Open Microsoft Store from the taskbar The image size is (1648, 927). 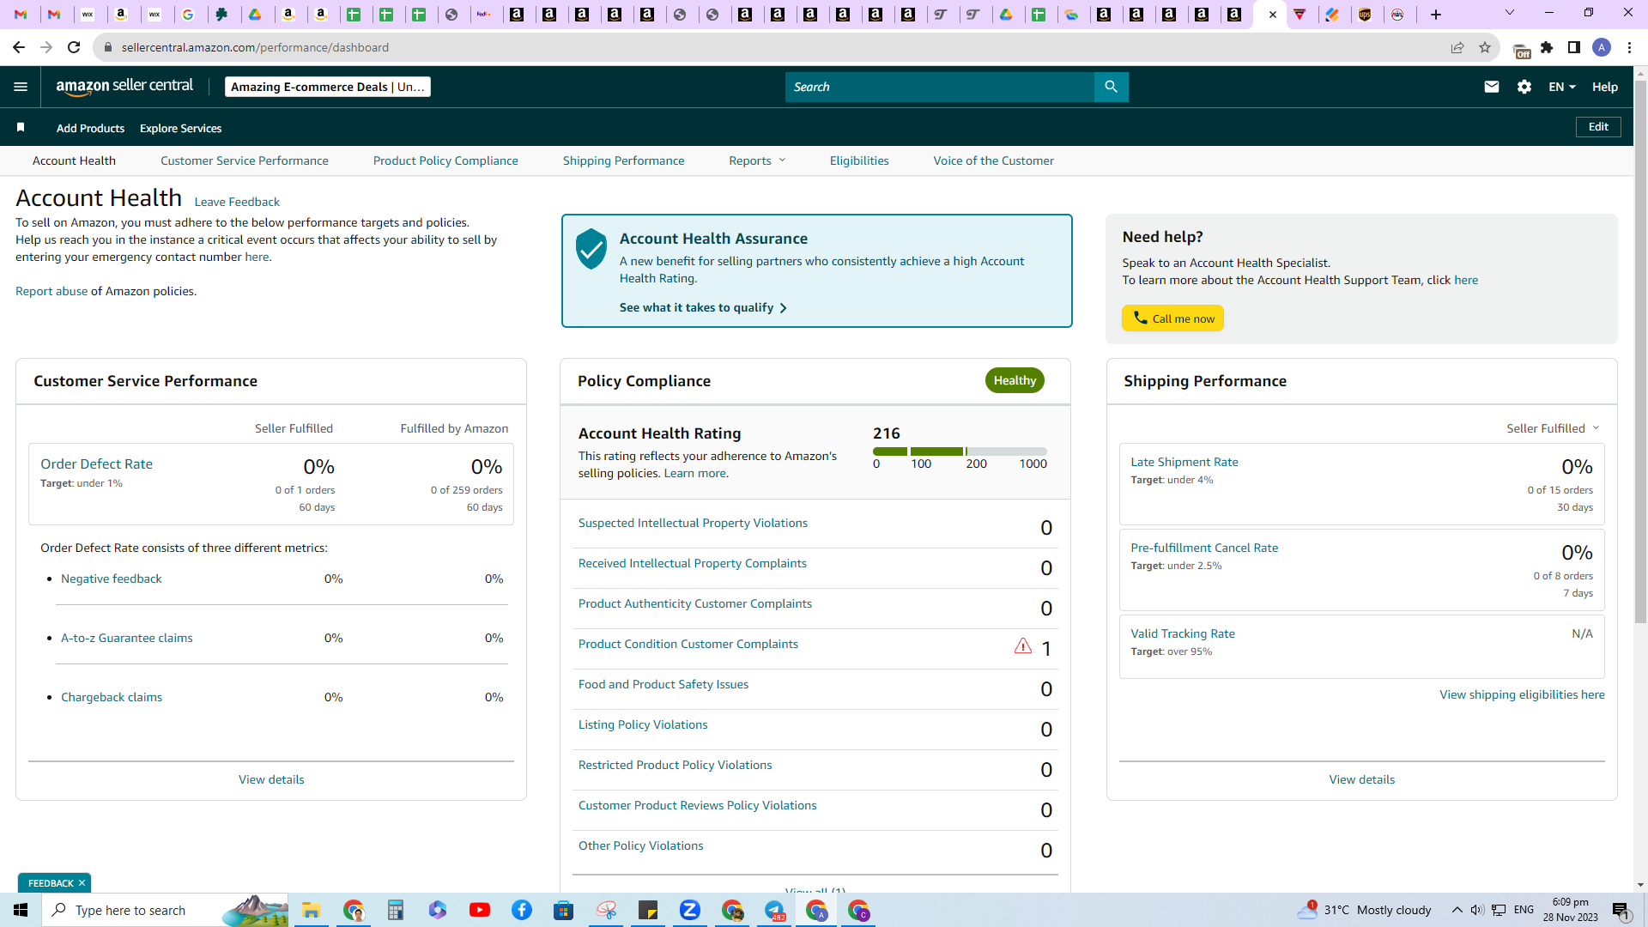(x=564, y=910)
